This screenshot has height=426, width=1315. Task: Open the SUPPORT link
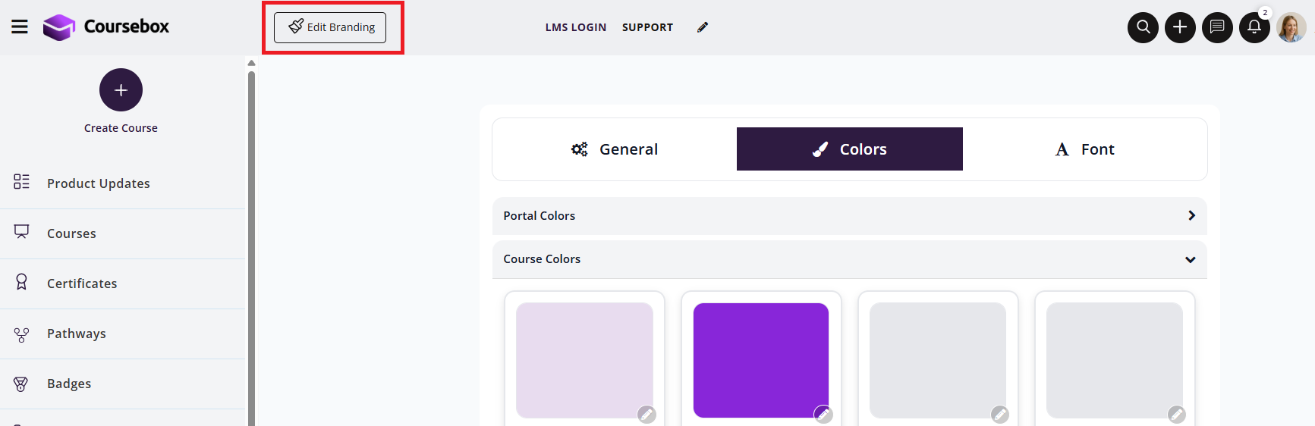647,27
